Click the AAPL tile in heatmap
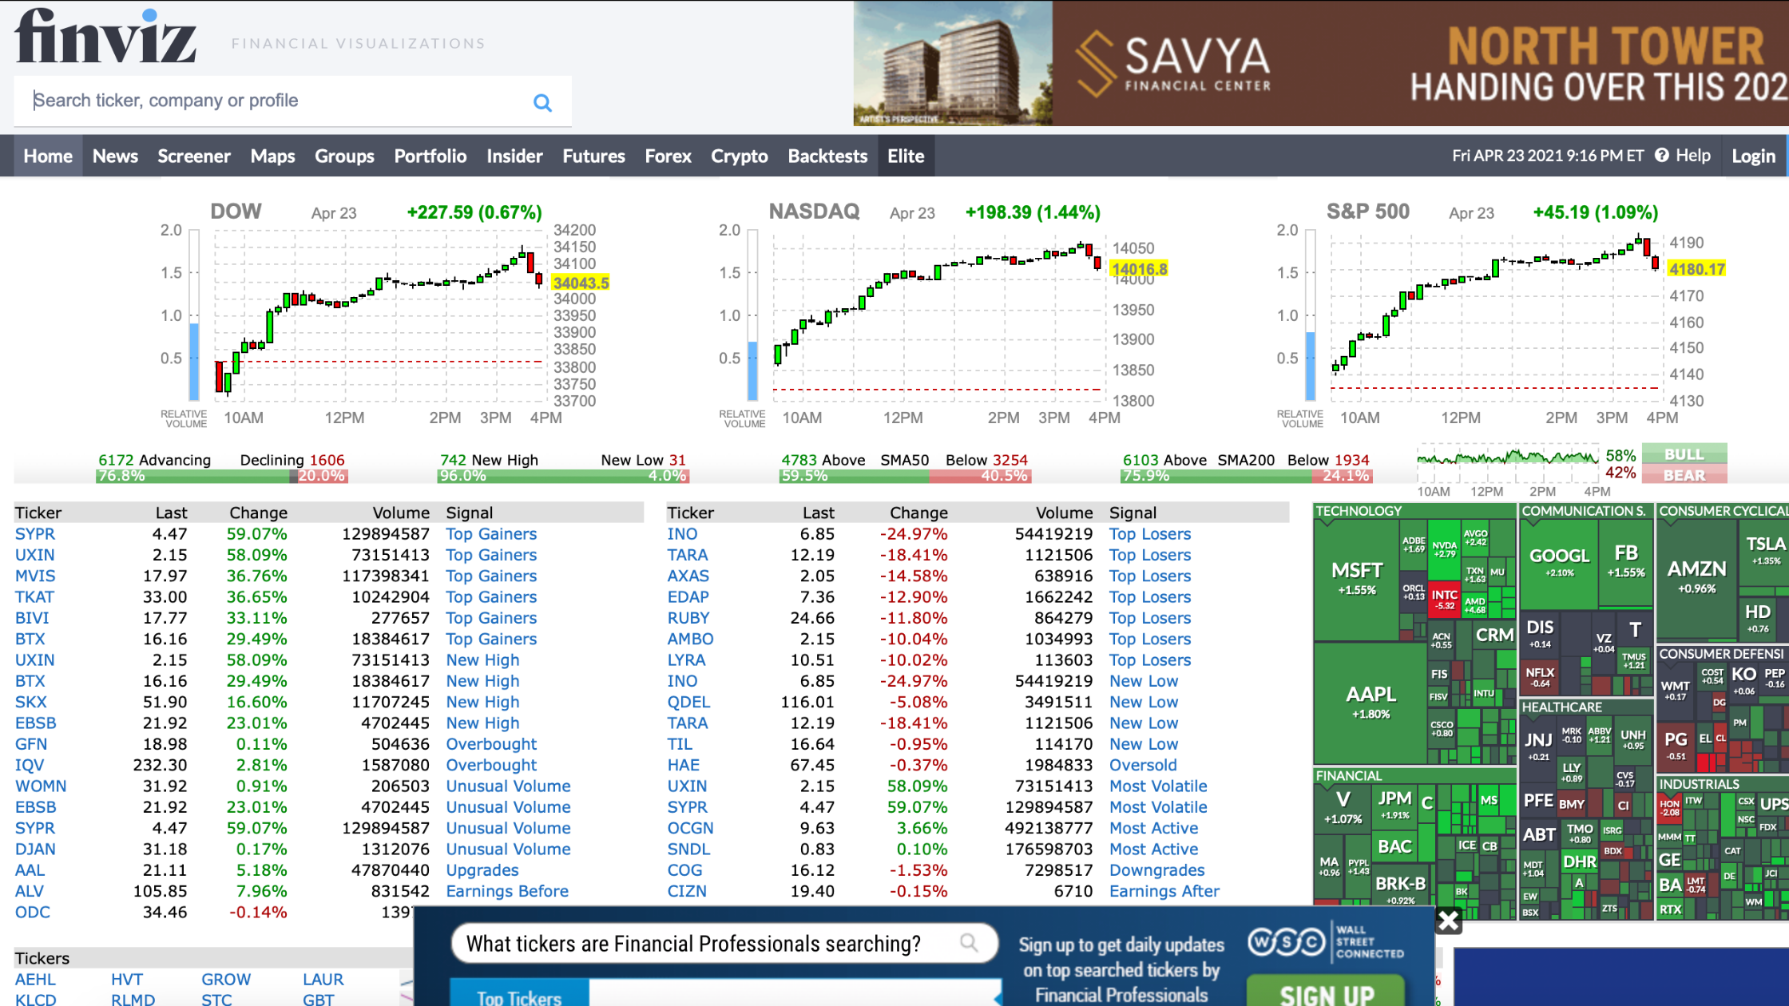This screenshot has width=1789, height=1006. click(1371, 703)
